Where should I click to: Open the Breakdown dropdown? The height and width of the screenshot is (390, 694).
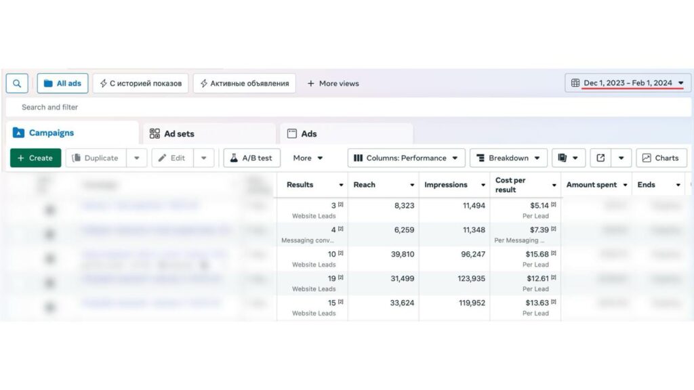pos(508,158)
